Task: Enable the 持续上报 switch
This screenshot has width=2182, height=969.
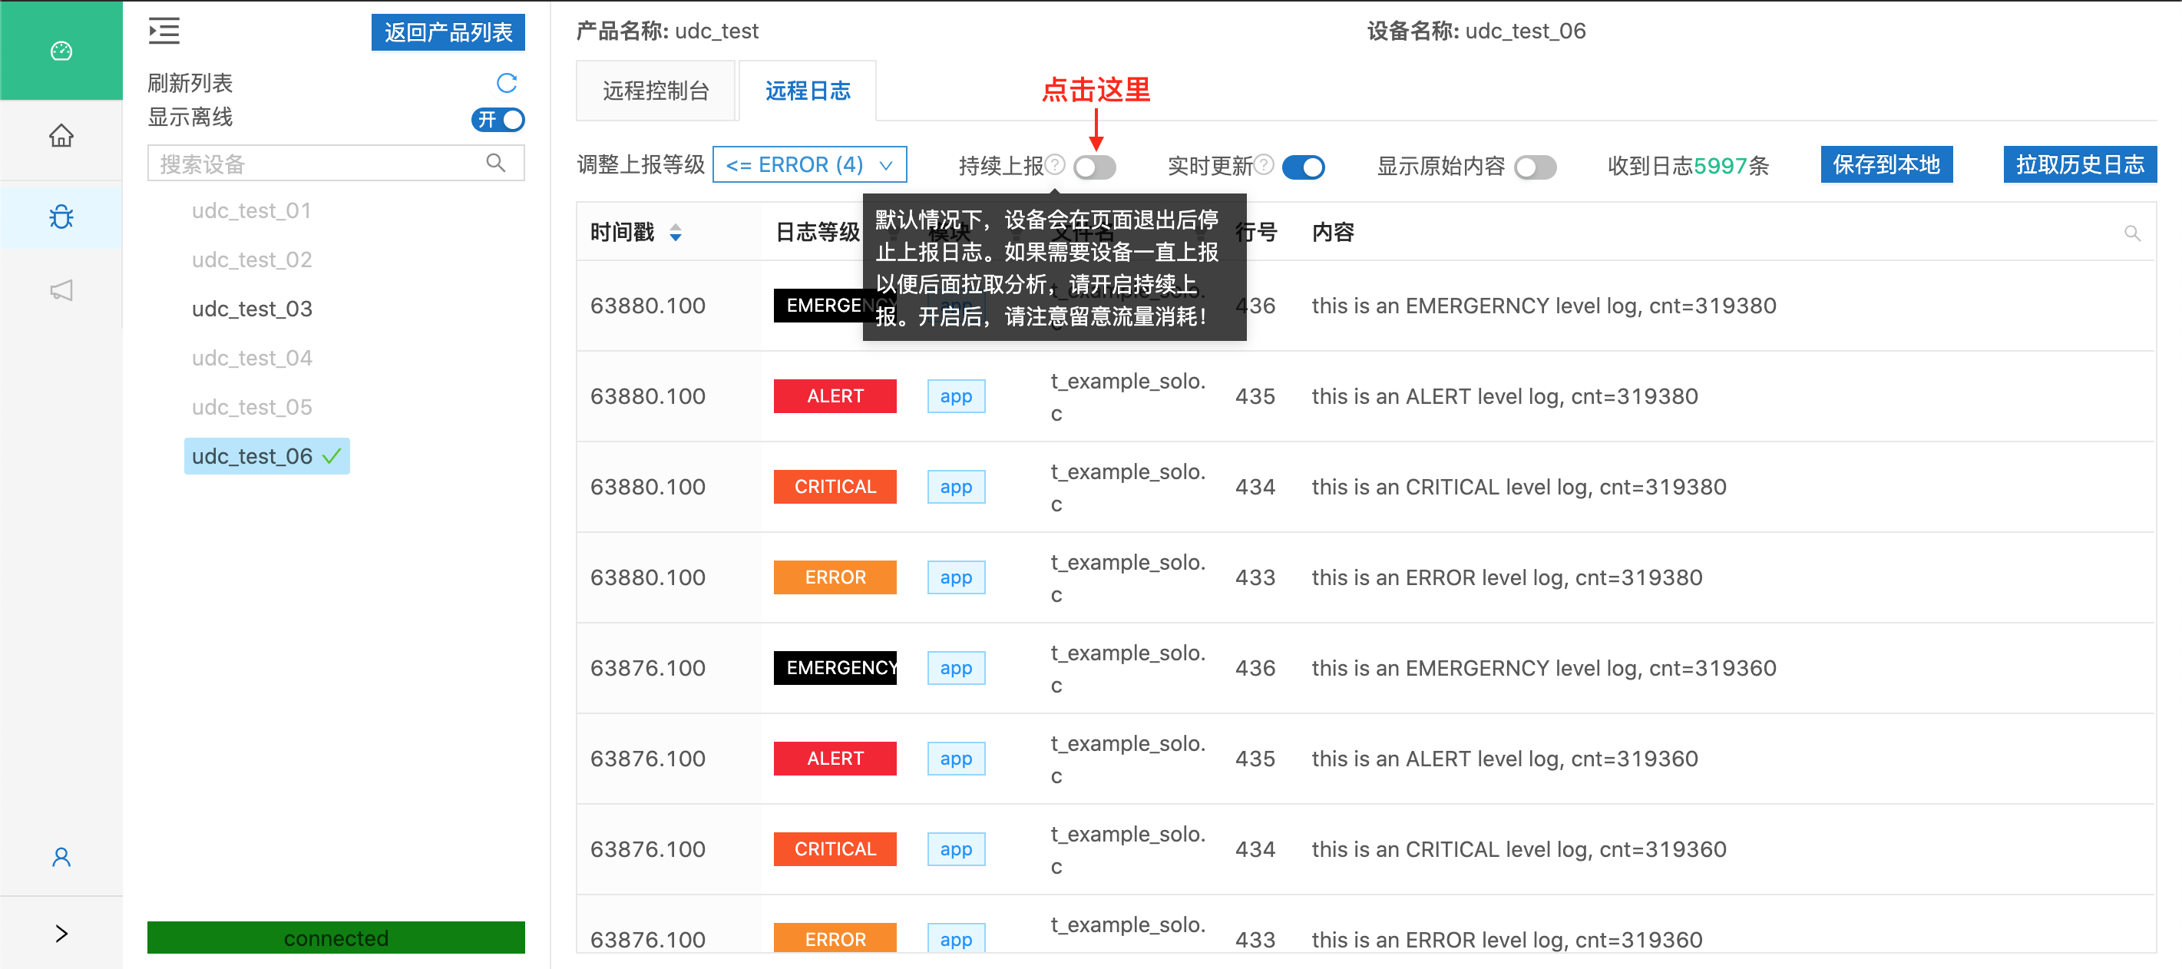Action: 1094,167
